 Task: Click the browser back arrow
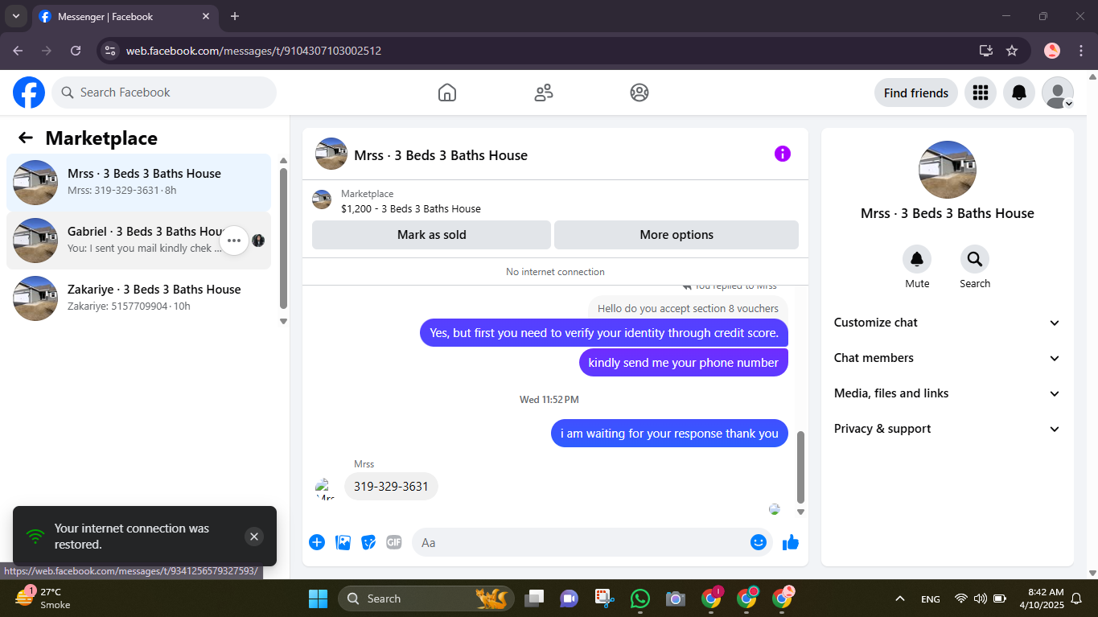18,51
